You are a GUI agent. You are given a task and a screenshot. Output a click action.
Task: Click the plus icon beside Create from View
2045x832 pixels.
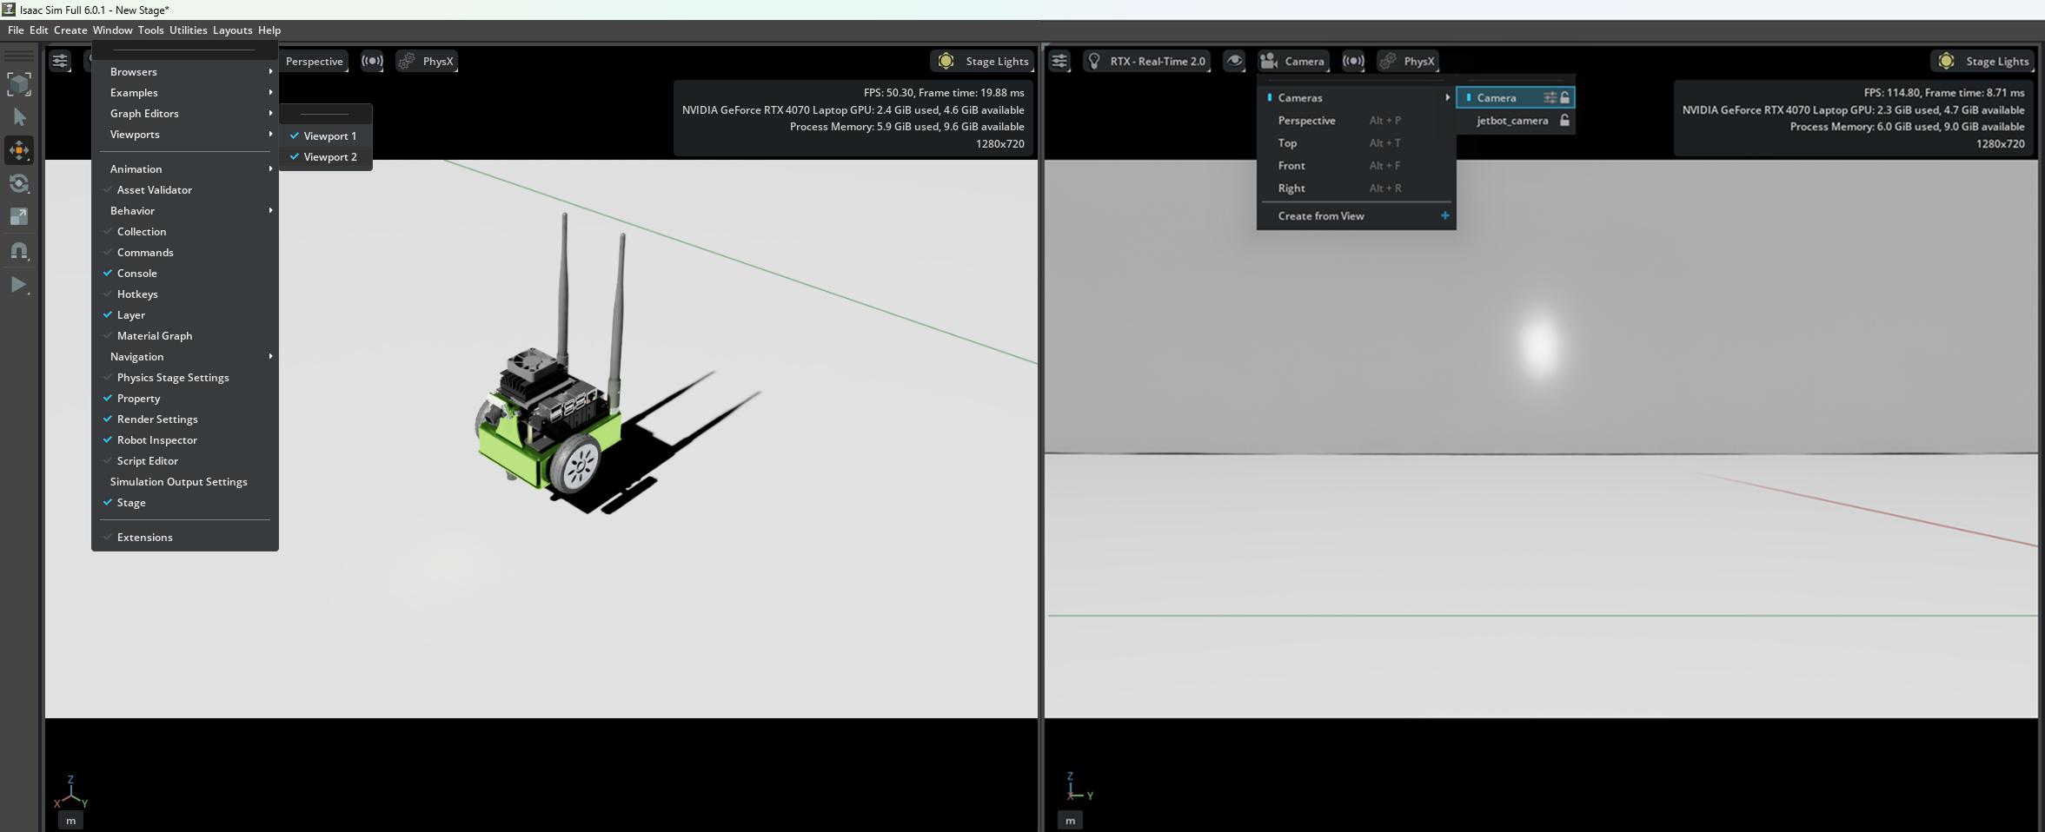[1445, 216]
